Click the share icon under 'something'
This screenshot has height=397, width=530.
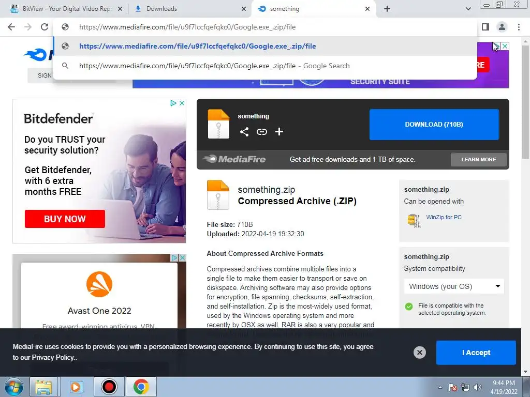(244, 132)
